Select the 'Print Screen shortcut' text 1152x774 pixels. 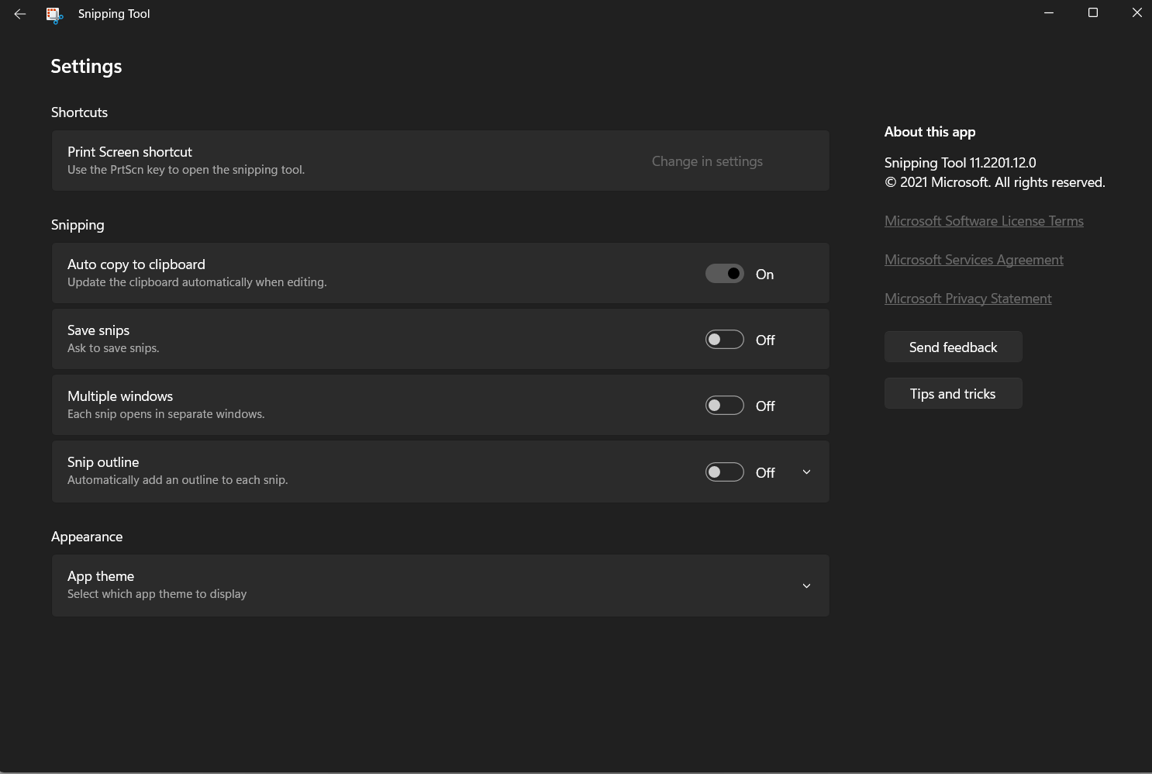tap(129, 152)
